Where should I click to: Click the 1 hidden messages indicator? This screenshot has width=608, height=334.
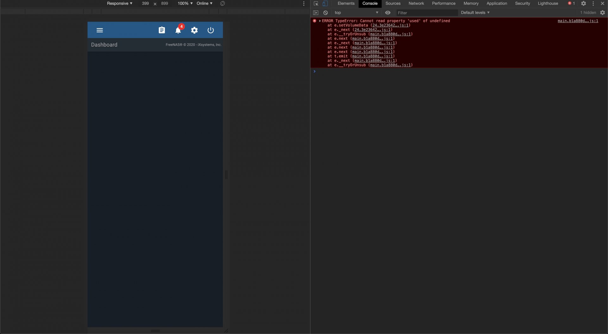tap(588, 13)
